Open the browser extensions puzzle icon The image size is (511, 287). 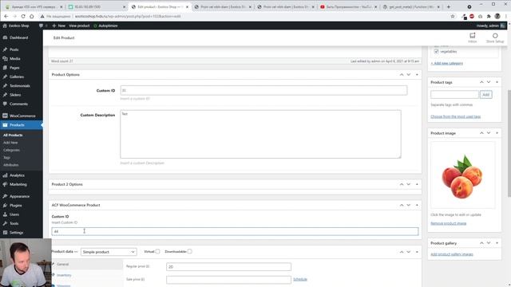pyautogui.click(x=489, y=16)
